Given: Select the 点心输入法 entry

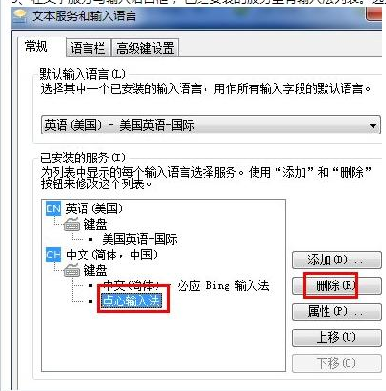Looking at the screenshot, I should pyautogui.click(x=132, y=301).
